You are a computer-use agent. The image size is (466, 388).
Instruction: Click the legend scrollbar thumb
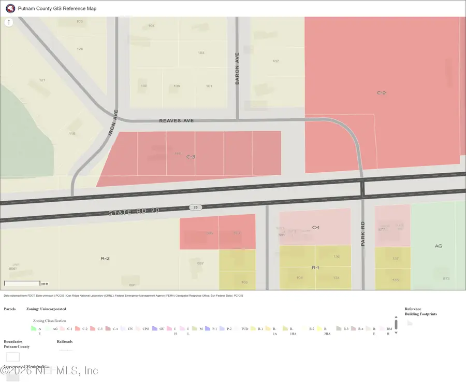(396, 325)
